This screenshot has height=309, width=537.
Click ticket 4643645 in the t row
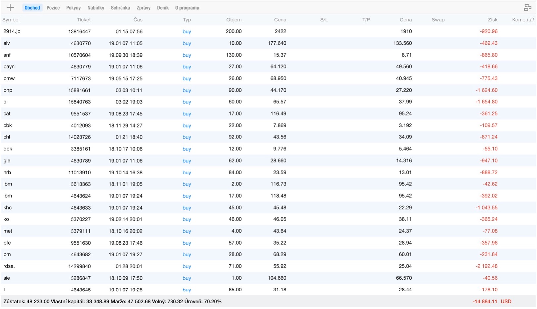pos(81,290)
